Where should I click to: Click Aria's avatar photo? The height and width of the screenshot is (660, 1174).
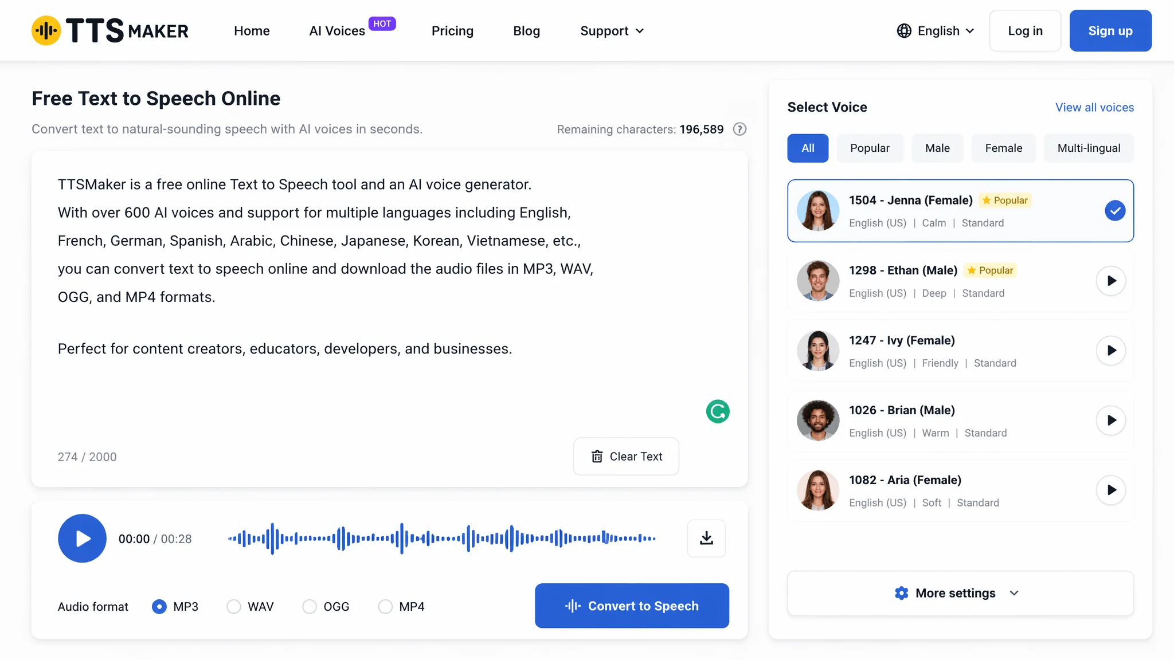(818, 490)
